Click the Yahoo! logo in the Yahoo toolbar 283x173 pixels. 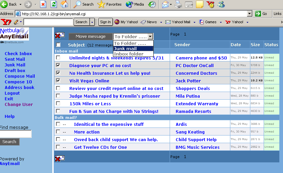pos(6,22)
